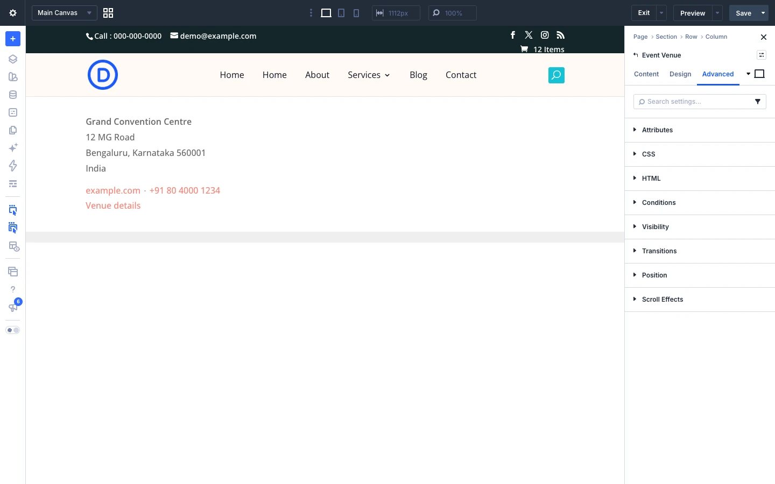Click the teal search icon in header
Screen dimensions: 775x484
point(556,75)
